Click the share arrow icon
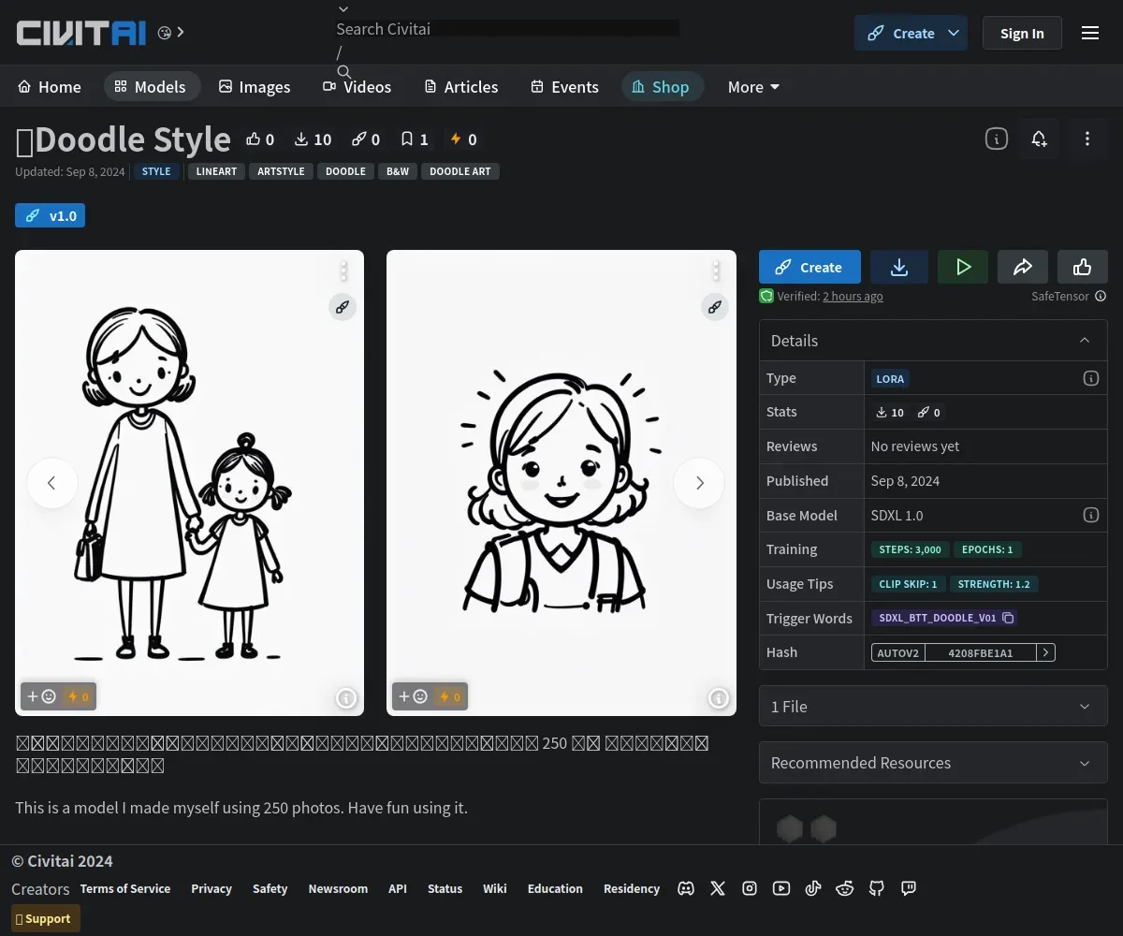This screenshot has height=936, width=1123. click(x=1023, y=267)
